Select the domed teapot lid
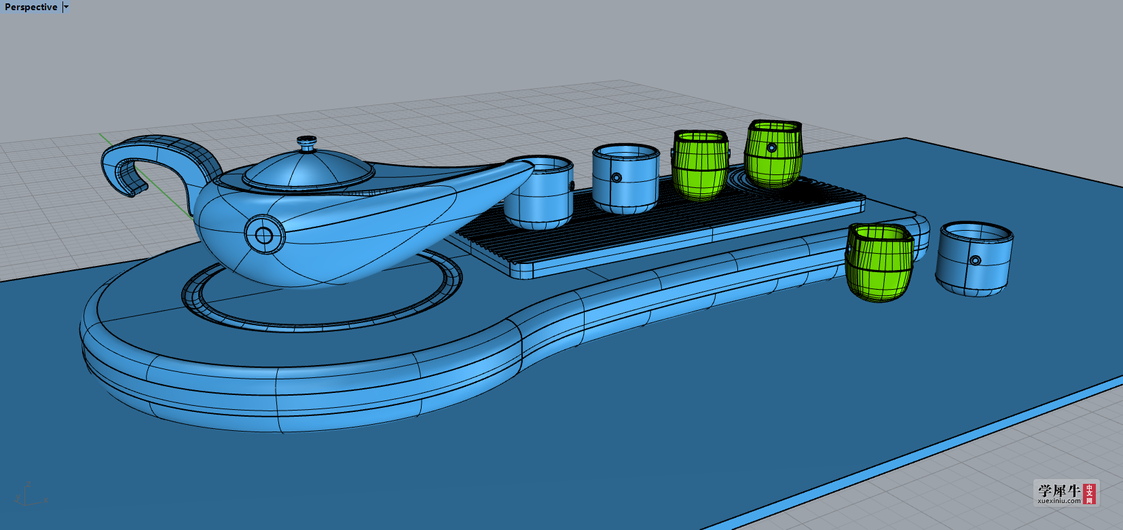Viewport: 1123px width, 530px height. tap(307, 170)
